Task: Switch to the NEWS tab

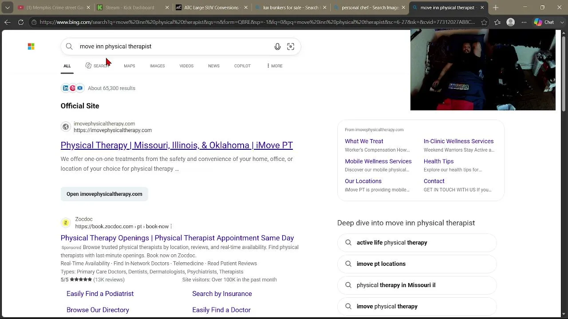Action: (x=214, y=66)
